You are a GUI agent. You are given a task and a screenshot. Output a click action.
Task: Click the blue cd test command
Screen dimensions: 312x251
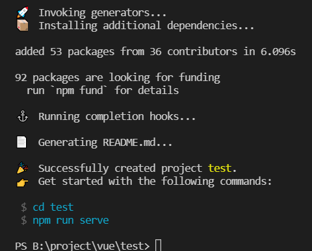[x=53, y=207]
